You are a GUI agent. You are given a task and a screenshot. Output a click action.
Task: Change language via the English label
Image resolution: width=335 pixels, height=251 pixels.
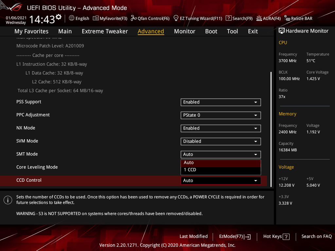point(82,18)
